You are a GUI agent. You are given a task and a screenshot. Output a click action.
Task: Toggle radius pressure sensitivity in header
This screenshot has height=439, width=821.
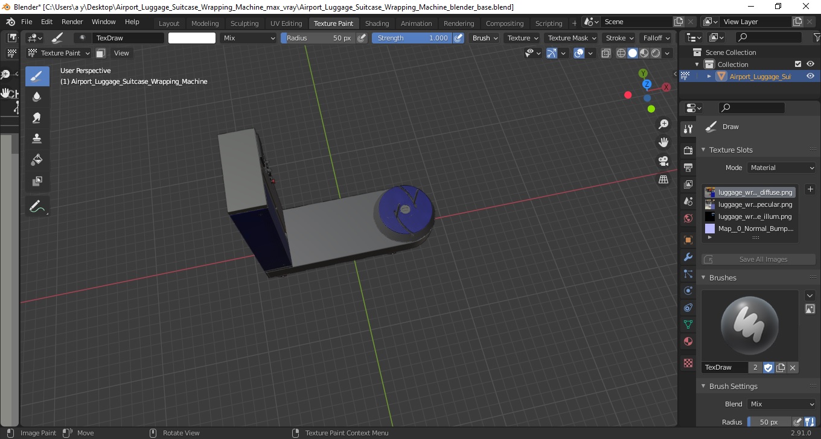pyautogui.click(x=362, y=37)
